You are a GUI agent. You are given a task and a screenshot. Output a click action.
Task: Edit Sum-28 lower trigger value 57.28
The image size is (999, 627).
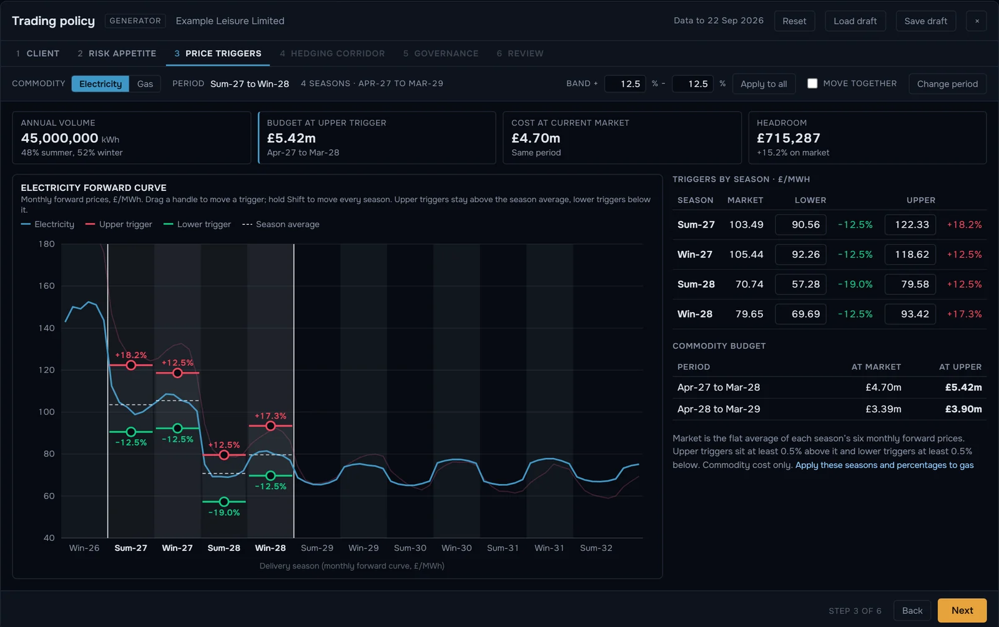click(x=800, y=284)
